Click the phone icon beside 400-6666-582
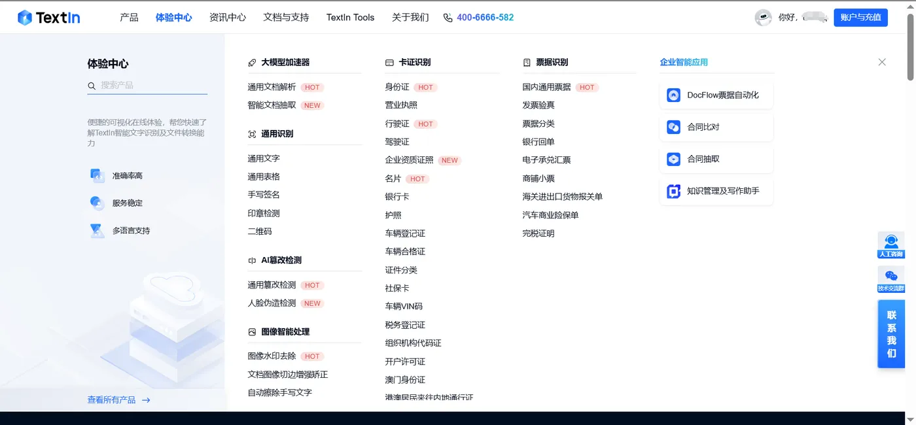The image size is (916, 425). point(448,18)
